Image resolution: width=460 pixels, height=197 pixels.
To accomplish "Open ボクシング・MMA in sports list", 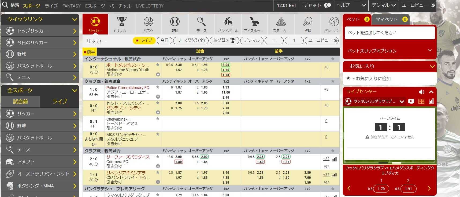I will coord(40,186).
